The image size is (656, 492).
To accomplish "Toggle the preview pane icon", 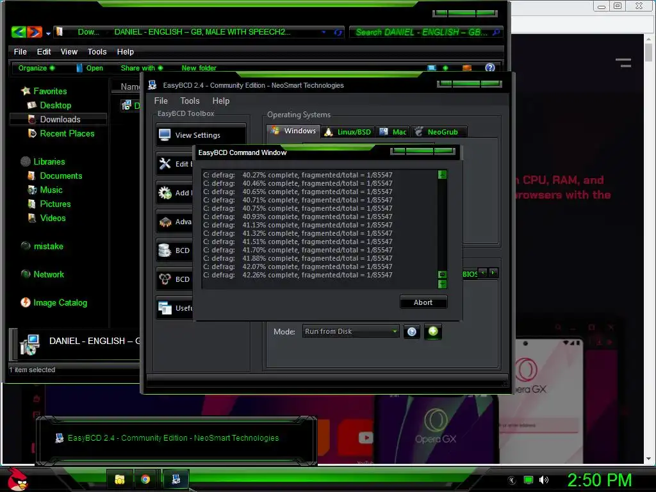I will [x=467, y=68].
